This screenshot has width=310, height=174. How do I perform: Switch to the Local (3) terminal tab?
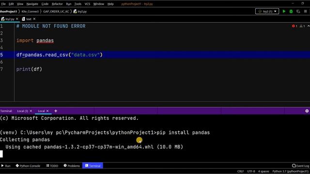[23, 111]
